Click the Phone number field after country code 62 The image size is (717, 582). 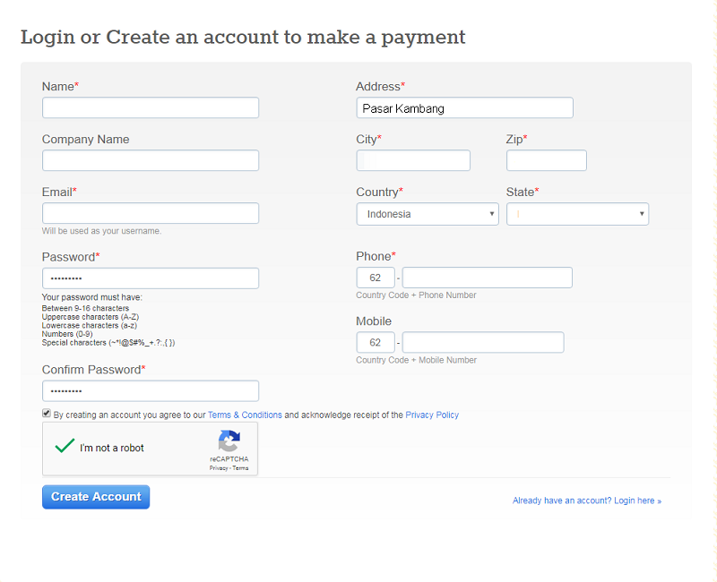point(487,278)
